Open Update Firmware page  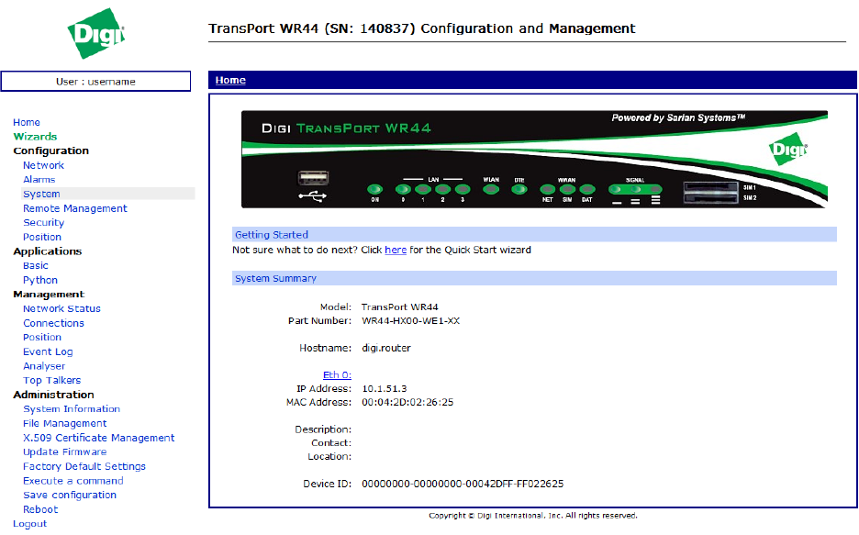[x=64, y=451]
